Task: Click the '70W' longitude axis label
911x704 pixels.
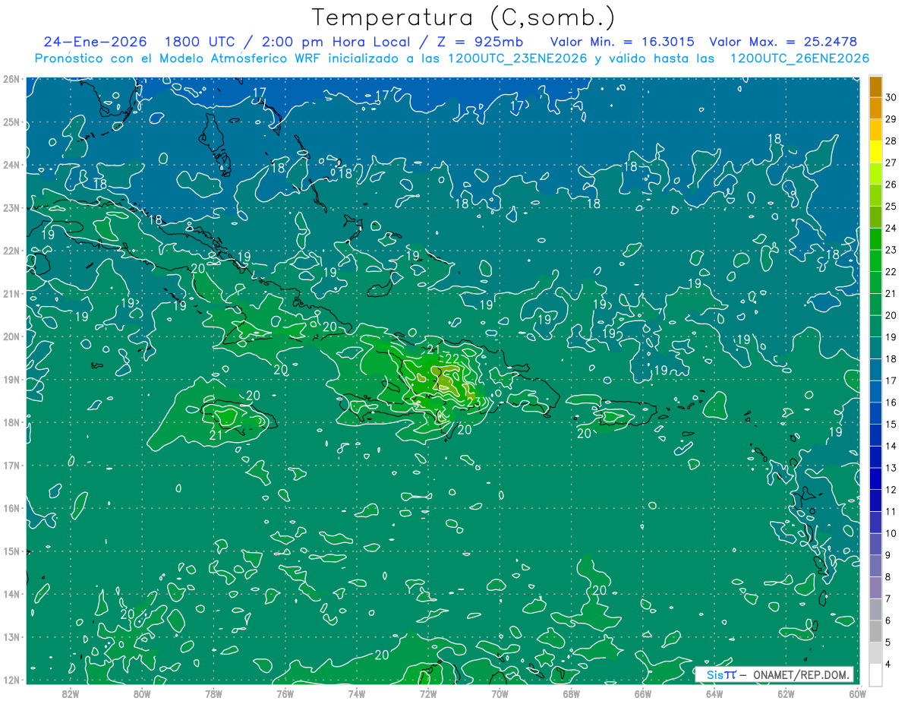Action: (x=500, y=693)
